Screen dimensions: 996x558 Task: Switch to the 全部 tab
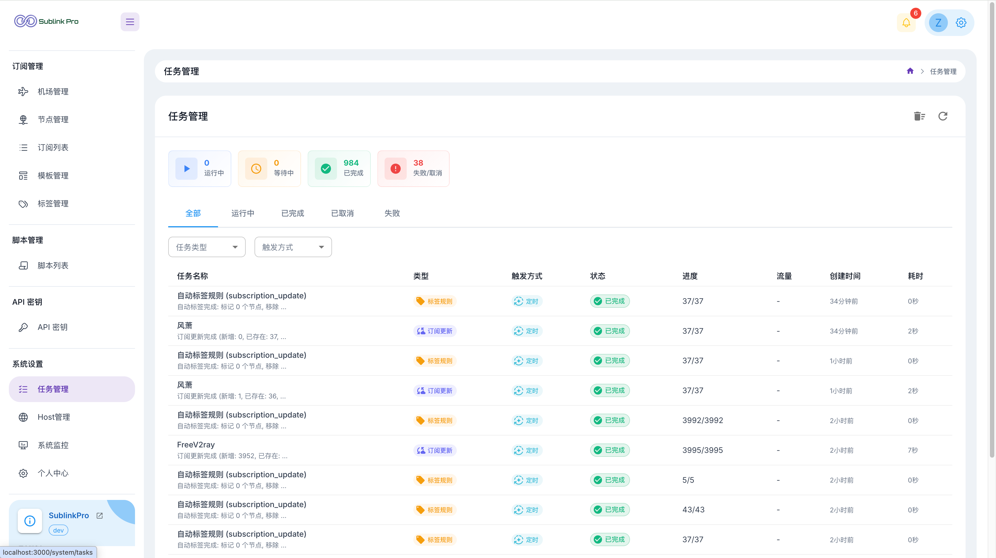pyautogui.click(x=193, y=213)
